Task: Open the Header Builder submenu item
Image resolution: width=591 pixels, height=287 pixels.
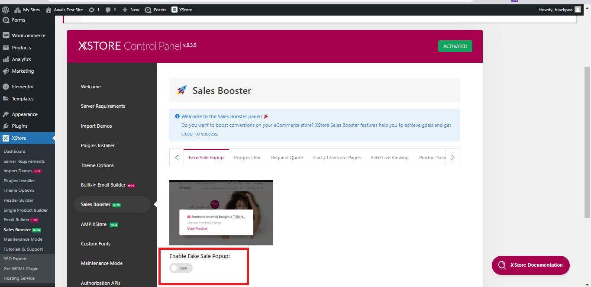Action: pyautogui.click(x=18, y=200)
